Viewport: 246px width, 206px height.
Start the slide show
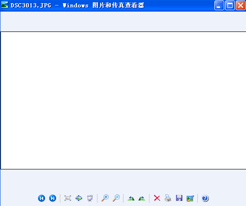(x=90, y=198)
